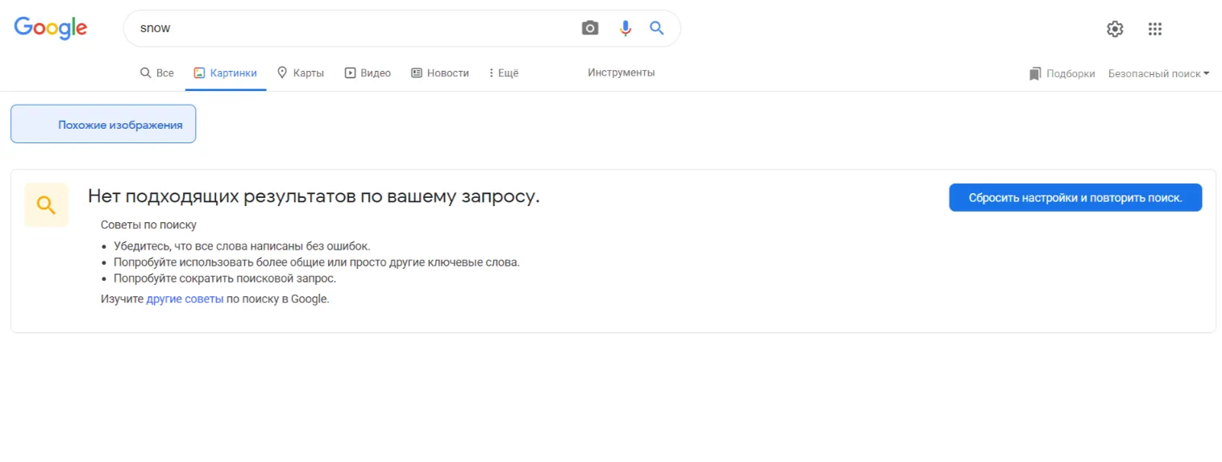Start voice search with microphone icon
The width and height of the screenshot is (1222, 462).
(x=625, y=28)
